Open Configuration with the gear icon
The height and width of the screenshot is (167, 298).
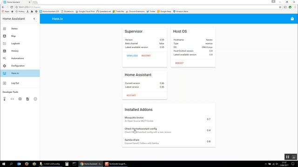20,66
